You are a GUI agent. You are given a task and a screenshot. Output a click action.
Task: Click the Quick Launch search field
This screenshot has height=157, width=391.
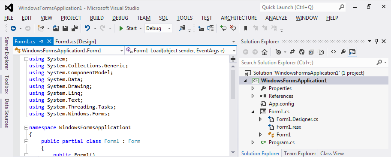pyautogui.click(x=303, y=7)
